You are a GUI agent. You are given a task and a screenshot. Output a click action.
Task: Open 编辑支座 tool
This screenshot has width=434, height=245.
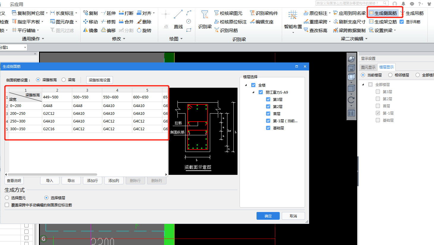tap(262, 22)
